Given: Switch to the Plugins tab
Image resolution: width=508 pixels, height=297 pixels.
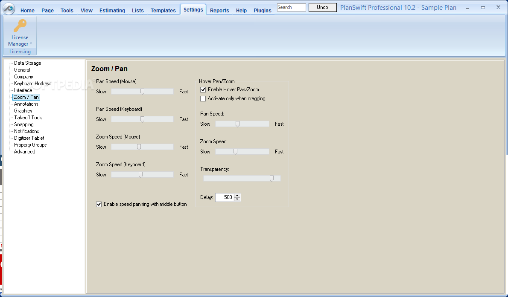Looking at the screenshot, I should tap(263, 10).
